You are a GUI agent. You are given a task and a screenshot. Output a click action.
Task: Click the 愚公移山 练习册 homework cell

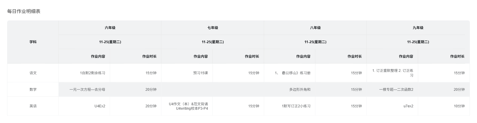coord(293,73)
